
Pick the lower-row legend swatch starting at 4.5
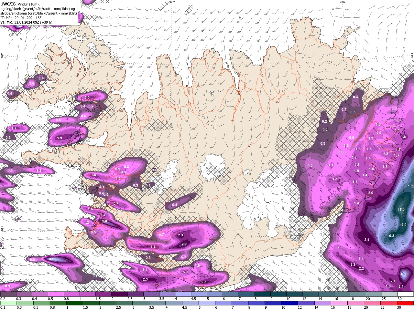coord(191,303)
